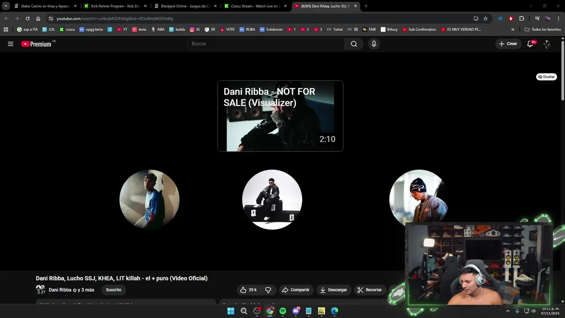Image resolution: width=565 pixels, height=318 pixels.
Task: Reload the page in Chrome
Action: pyautogui.click(x=27, y=19)
